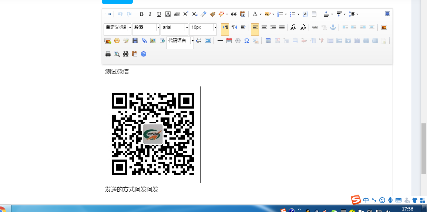Justify text alignment
427x212 pixels.
(282, 27)
